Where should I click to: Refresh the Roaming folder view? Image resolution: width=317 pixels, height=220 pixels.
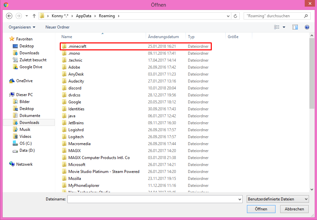pos(235,16)
